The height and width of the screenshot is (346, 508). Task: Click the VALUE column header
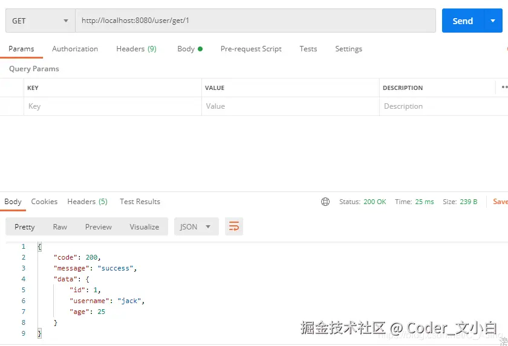(215, 88)
